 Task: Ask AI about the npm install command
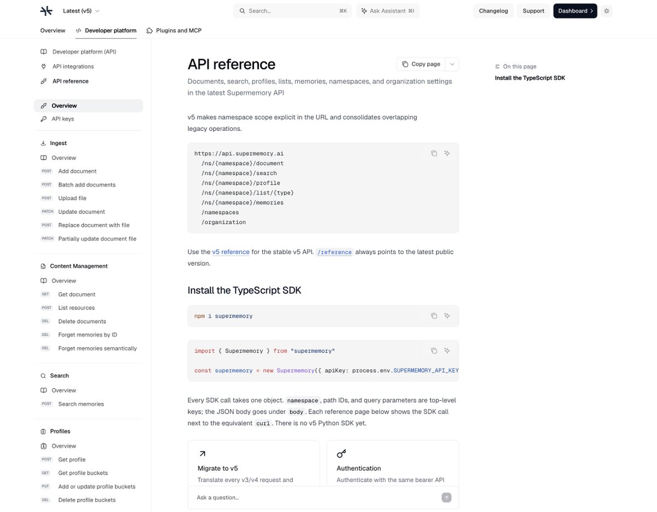(447, 316)
